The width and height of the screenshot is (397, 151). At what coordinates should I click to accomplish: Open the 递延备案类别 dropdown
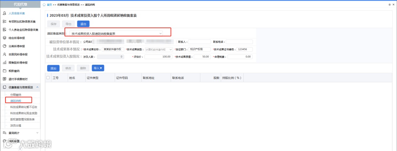[117, 33]
